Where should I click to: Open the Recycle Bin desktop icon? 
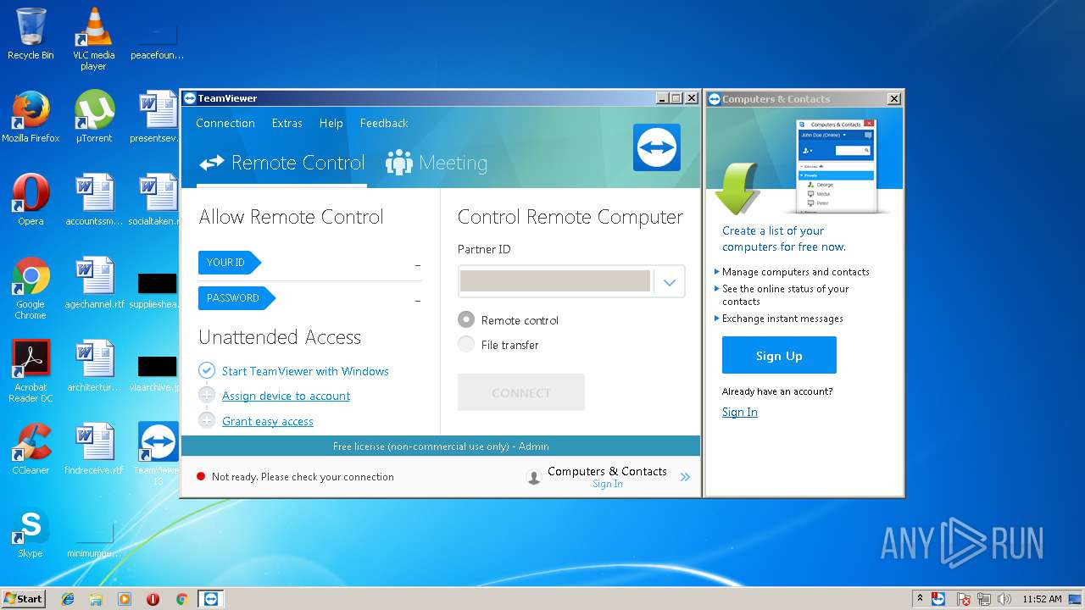click(31, 34)
